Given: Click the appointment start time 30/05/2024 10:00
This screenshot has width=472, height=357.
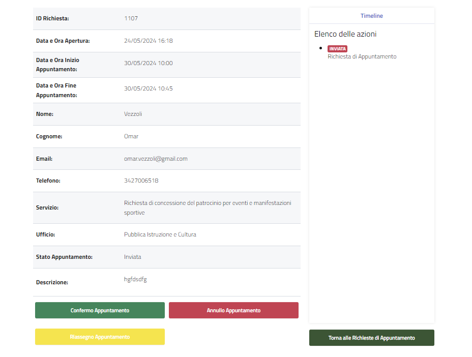Looking at the screenshot, I should click(x=148, y=63).
